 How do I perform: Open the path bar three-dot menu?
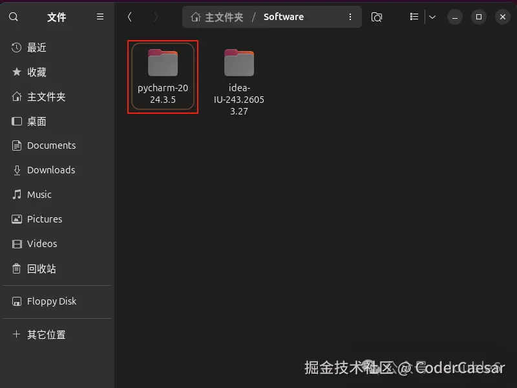point(350,17)
